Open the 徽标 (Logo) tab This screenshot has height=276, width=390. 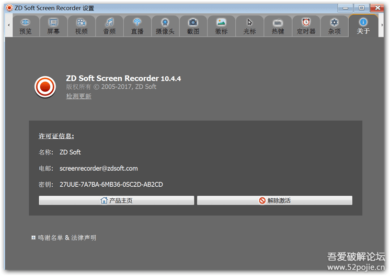tap(221, 26)
